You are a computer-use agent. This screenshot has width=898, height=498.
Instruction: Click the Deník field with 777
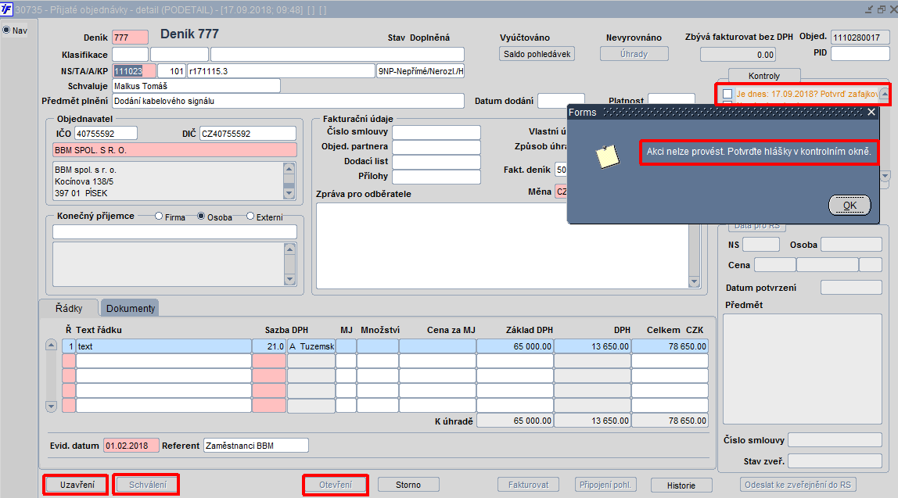click(x=130, y=38)
